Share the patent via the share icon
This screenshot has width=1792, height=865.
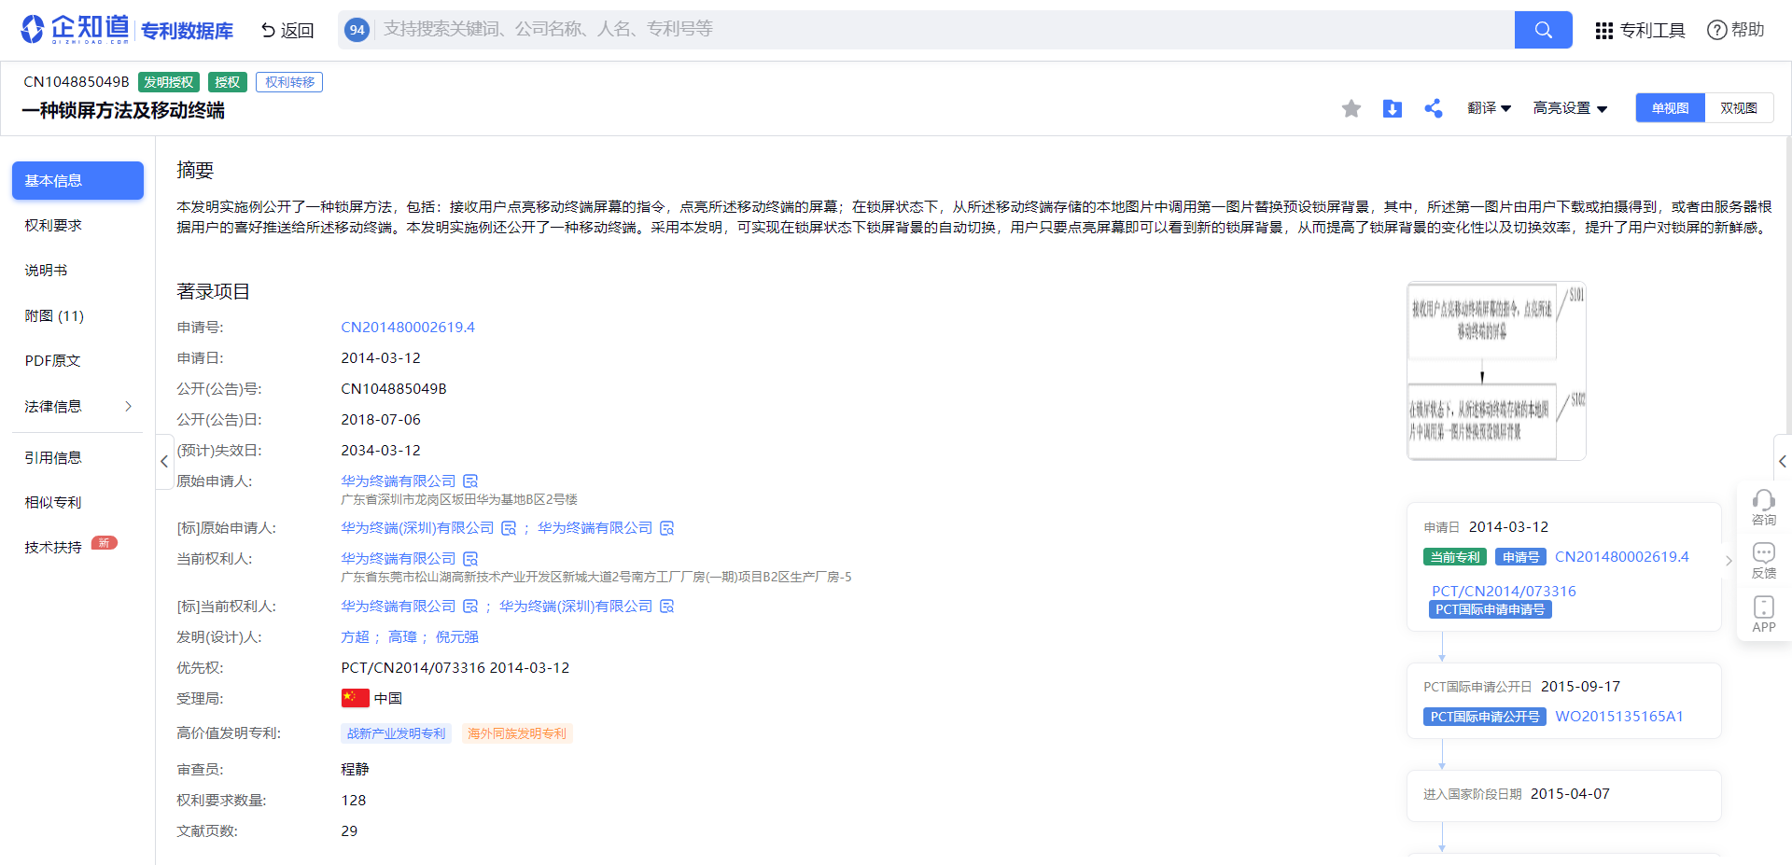tap(1434, 109)
